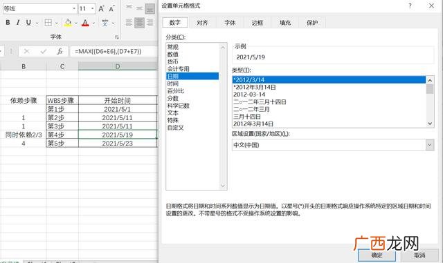443x263 pixels.
Task: Select 百分比 category in list
Action: [192, 90]
